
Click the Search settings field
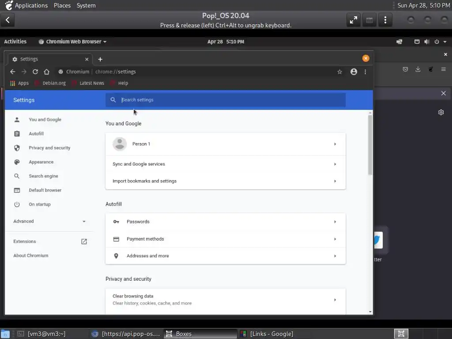point(226,100)
